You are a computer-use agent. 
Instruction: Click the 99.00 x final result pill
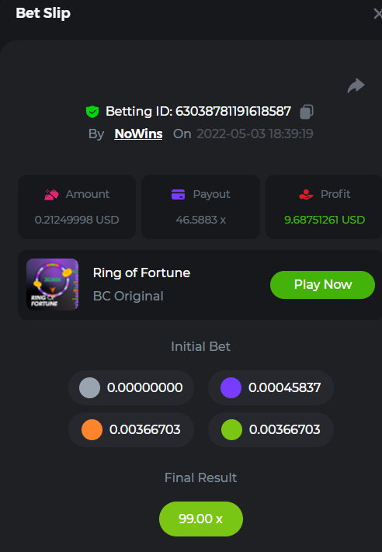pos(201,519)
